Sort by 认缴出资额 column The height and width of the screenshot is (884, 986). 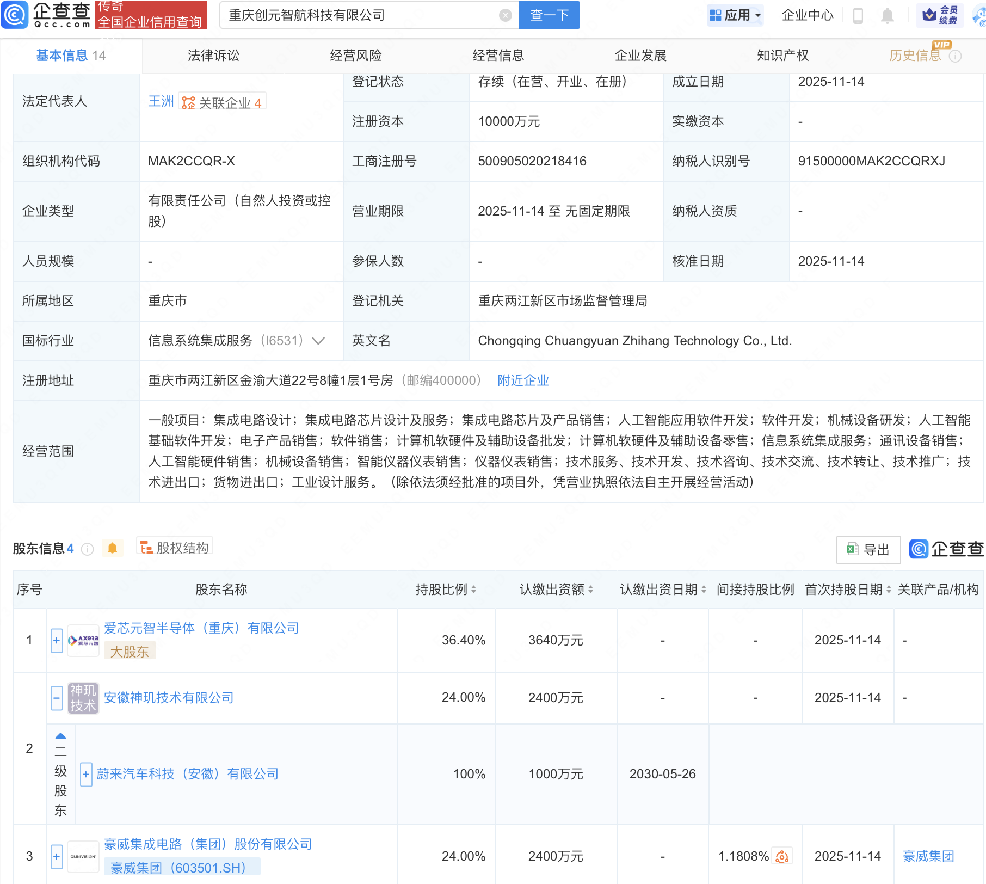(590, 590)
